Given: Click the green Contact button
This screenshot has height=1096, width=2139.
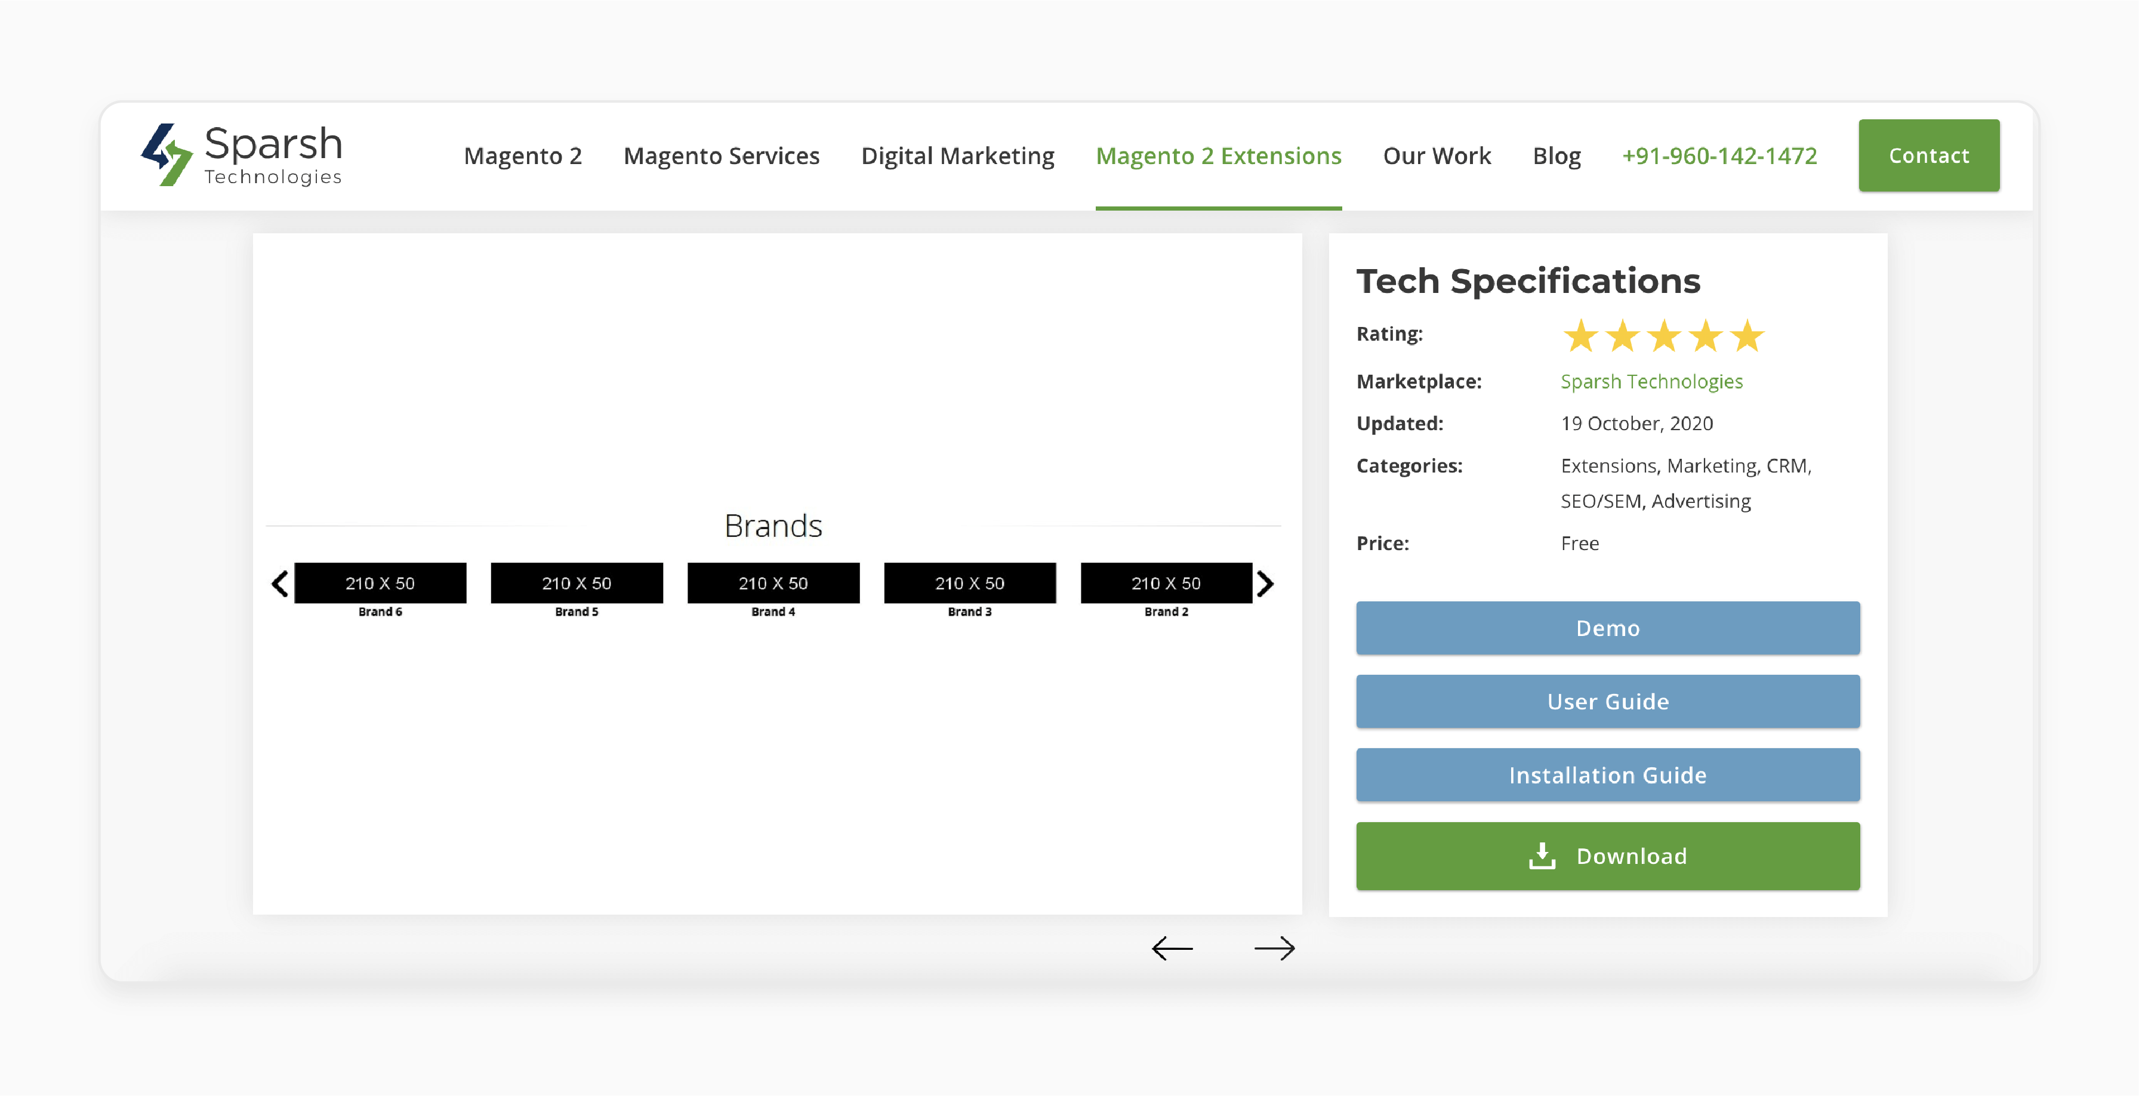Looking at the screenshot, I should pos(1929,155).
